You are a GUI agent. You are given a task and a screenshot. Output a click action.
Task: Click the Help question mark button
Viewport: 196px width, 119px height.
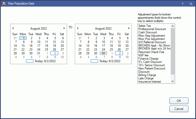(183, 4)
